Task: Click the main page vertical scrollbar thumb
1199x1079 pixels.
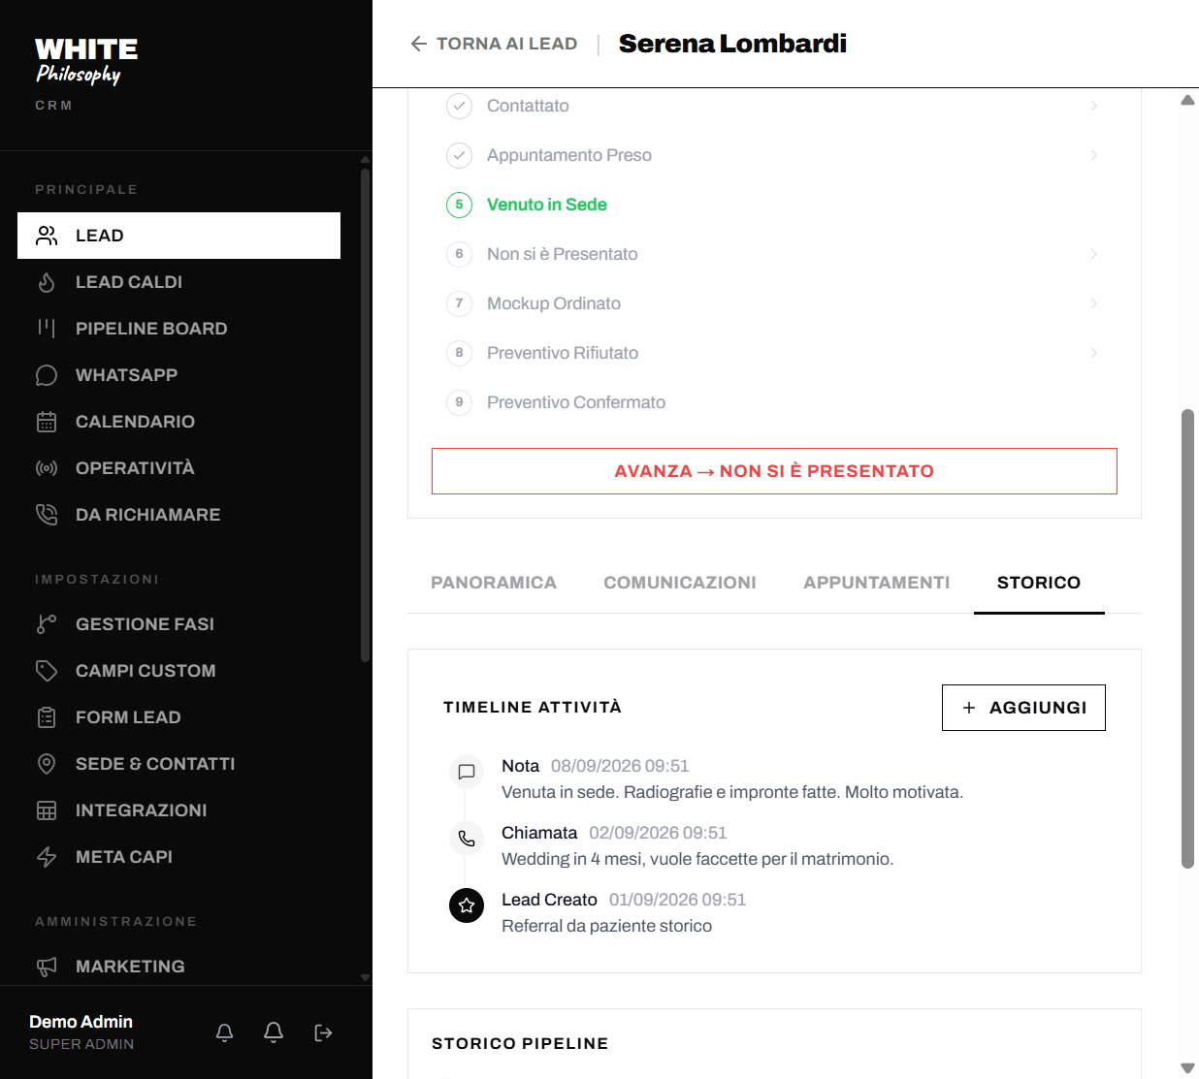Action: click(1187, 639)
